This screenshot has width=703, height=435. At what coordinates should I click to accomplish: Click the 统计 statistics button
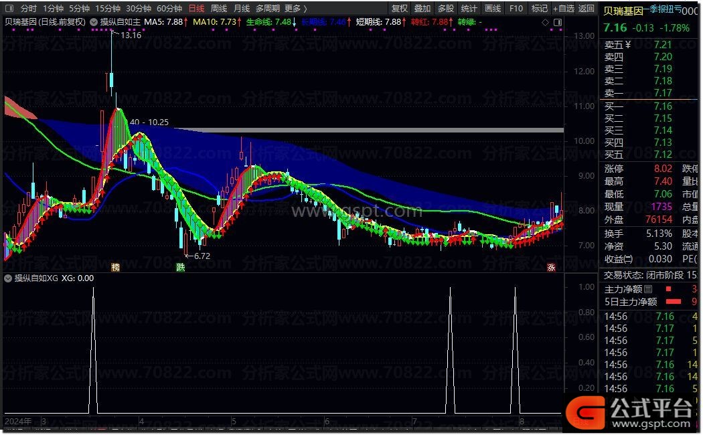[x=469, y=9]
